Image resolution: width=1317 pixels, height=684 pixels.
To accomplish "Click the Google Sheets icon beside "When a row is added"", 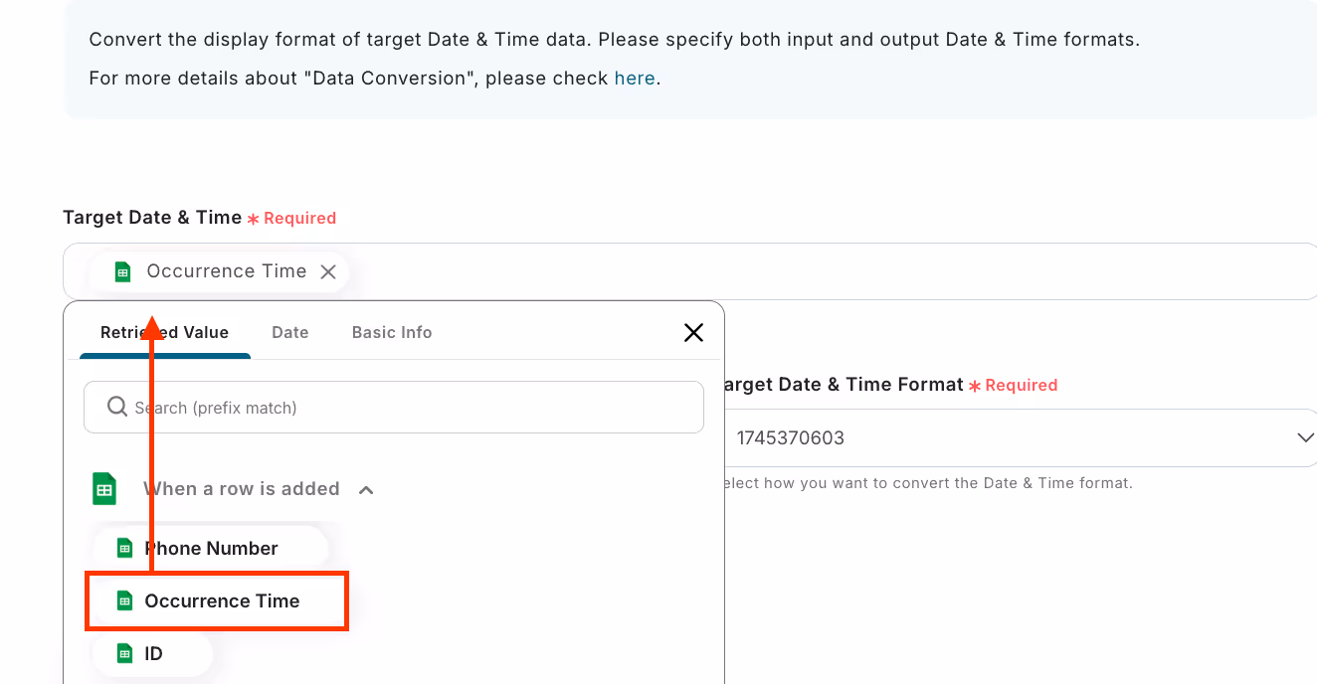I will 104,488.
